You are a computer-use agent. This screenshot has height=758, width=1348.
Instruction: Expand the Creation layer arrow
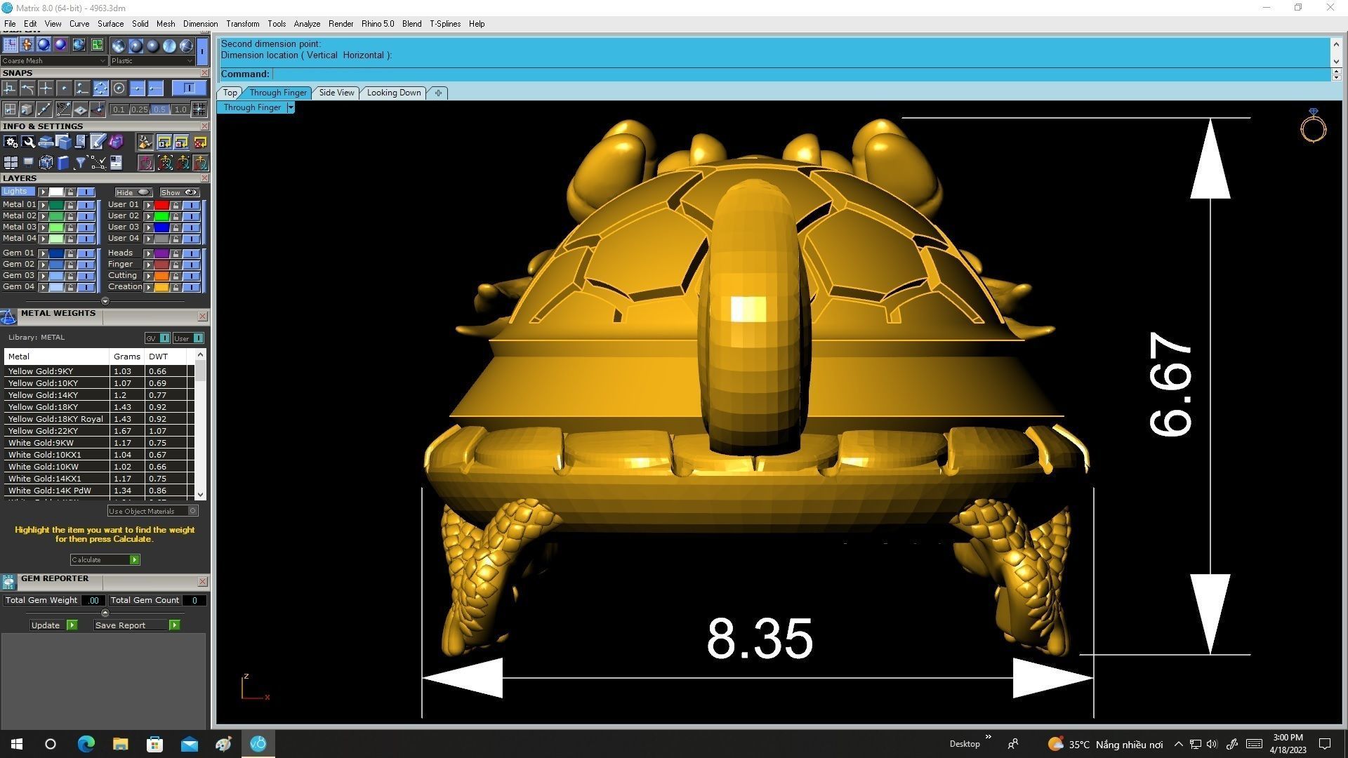pyautogui.click(x=148, y=287)
